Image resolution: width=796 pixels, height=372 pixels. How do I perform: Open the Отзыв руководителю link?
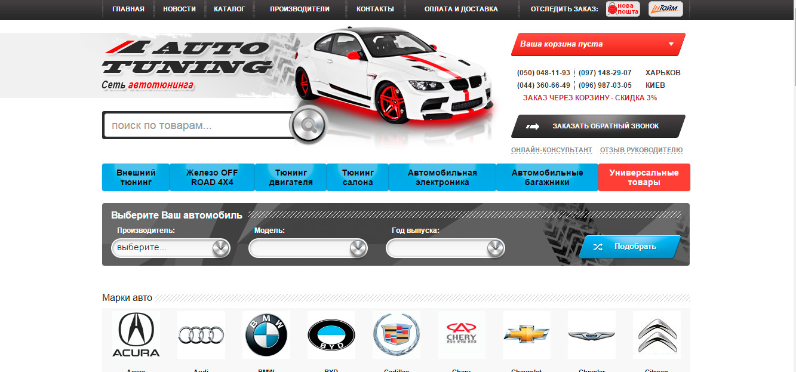[641, 150]
